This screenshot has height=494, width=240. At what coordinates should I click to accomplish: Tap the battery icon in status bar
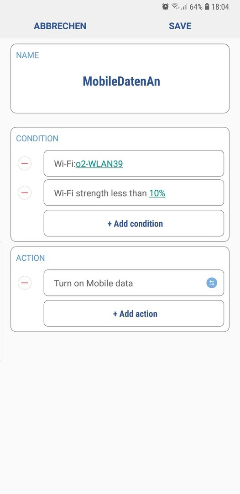point(207,6)
